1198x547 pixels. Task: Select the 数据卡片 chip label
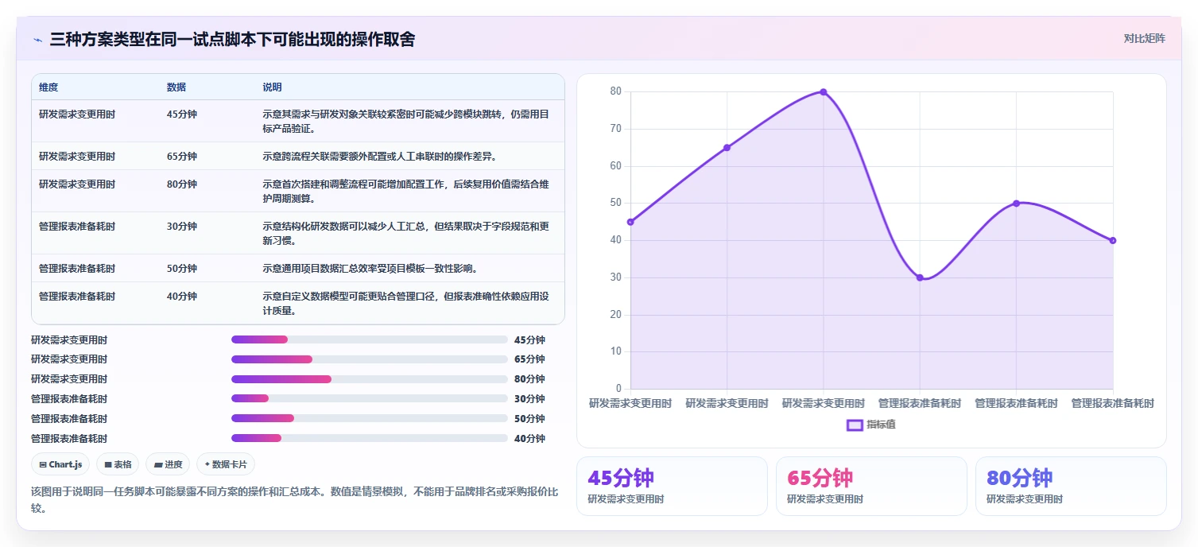(x=230, y=464)
